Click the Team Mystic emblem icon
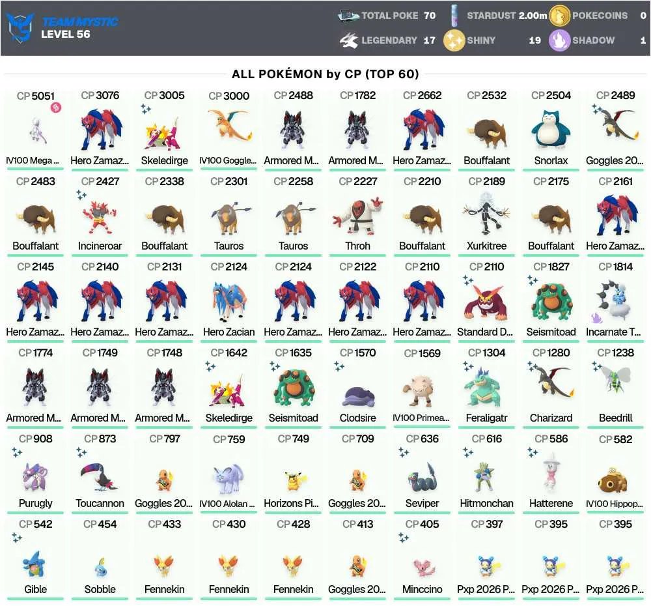 tap(20, 27)
